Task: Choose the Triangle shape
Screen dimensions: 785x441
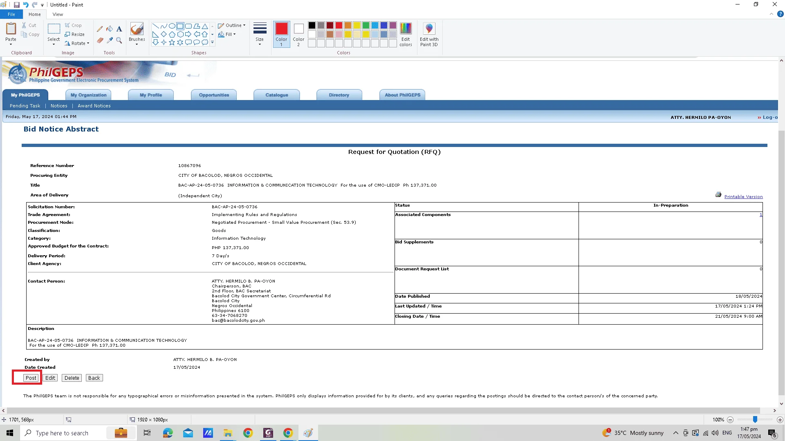Action: point(205,26)
